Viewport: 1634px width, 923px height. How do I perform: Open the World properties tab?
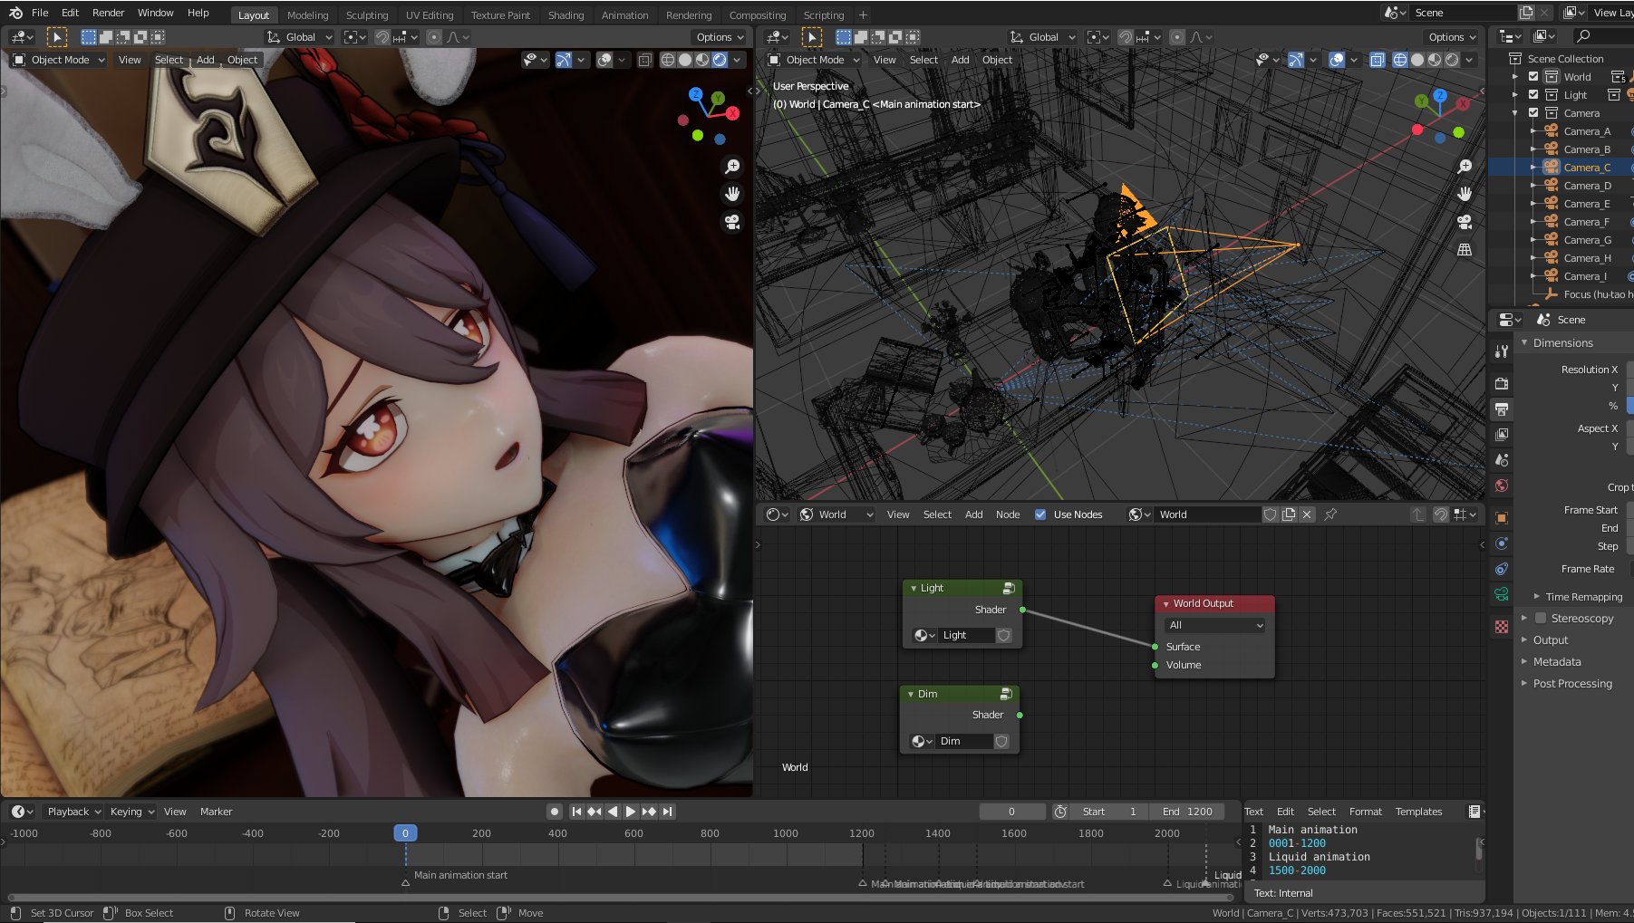click(1502, 486)
